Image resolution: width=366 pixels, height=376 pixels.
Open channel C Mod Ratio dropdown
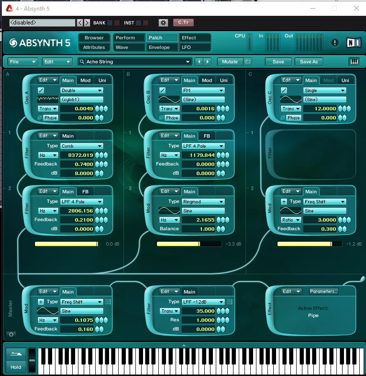(291, 220)
